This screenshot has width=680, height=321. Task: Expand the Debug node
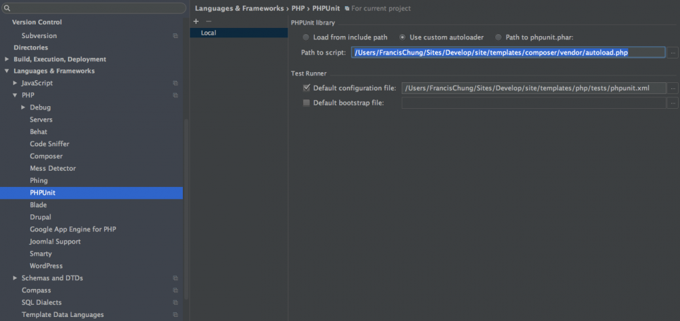click(x=23, y=107)
